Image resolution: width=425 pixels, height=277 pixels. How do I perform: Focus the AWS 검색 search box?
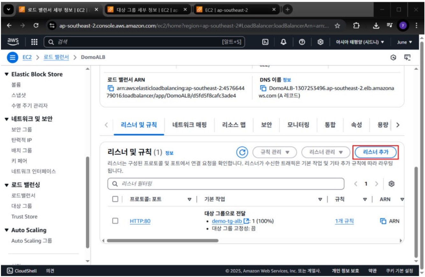coord(144,42)
